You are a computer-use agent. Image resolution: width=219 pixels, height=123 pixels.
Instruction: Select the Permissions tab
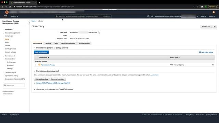coord(38,43)
